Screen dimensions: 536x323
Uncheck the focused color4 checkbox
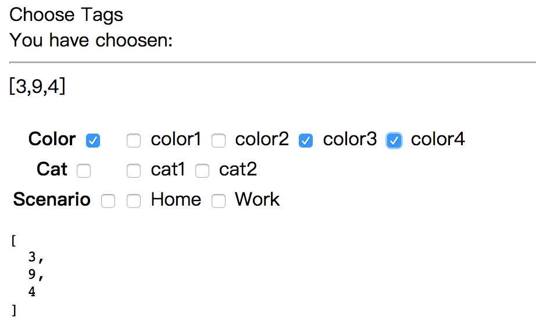394,141
